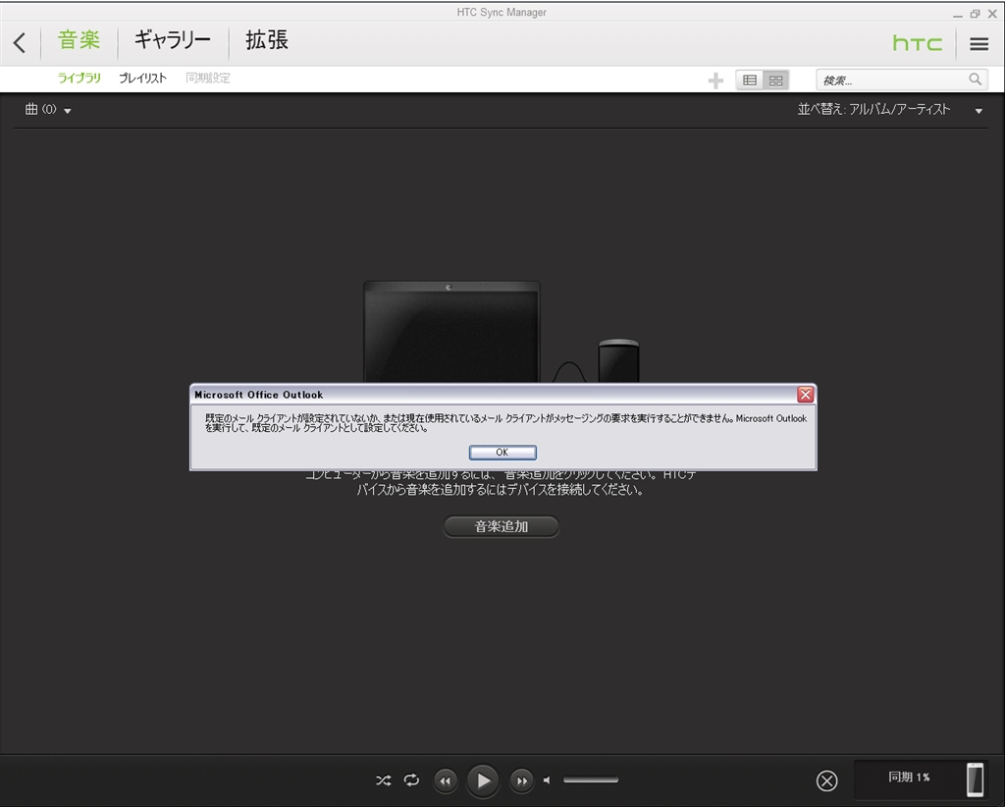Close the Microsoft Office Outlook dialog
This screenshot has height=807, width=1005.
(805, 395)
